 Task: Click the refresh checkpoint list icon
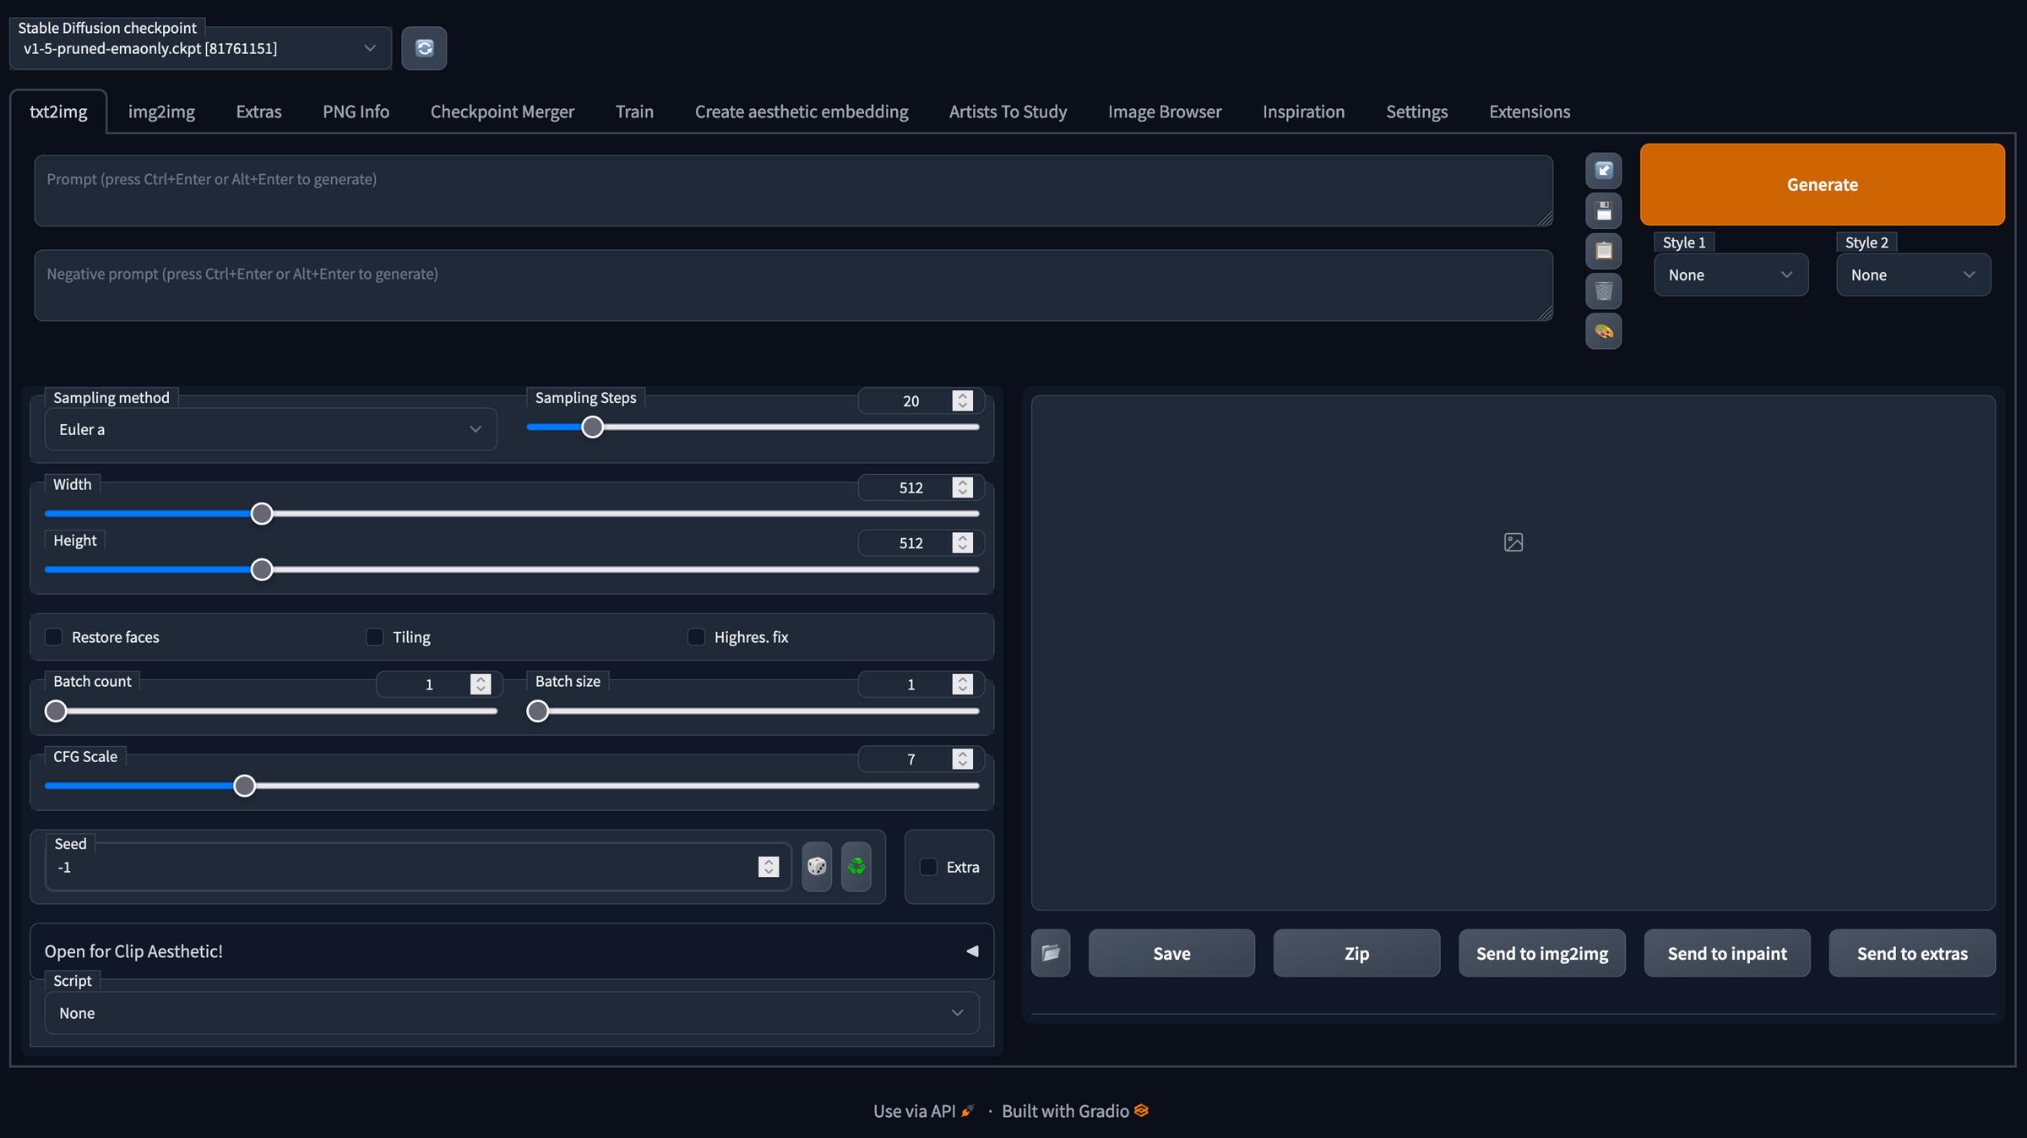point(424,48)
